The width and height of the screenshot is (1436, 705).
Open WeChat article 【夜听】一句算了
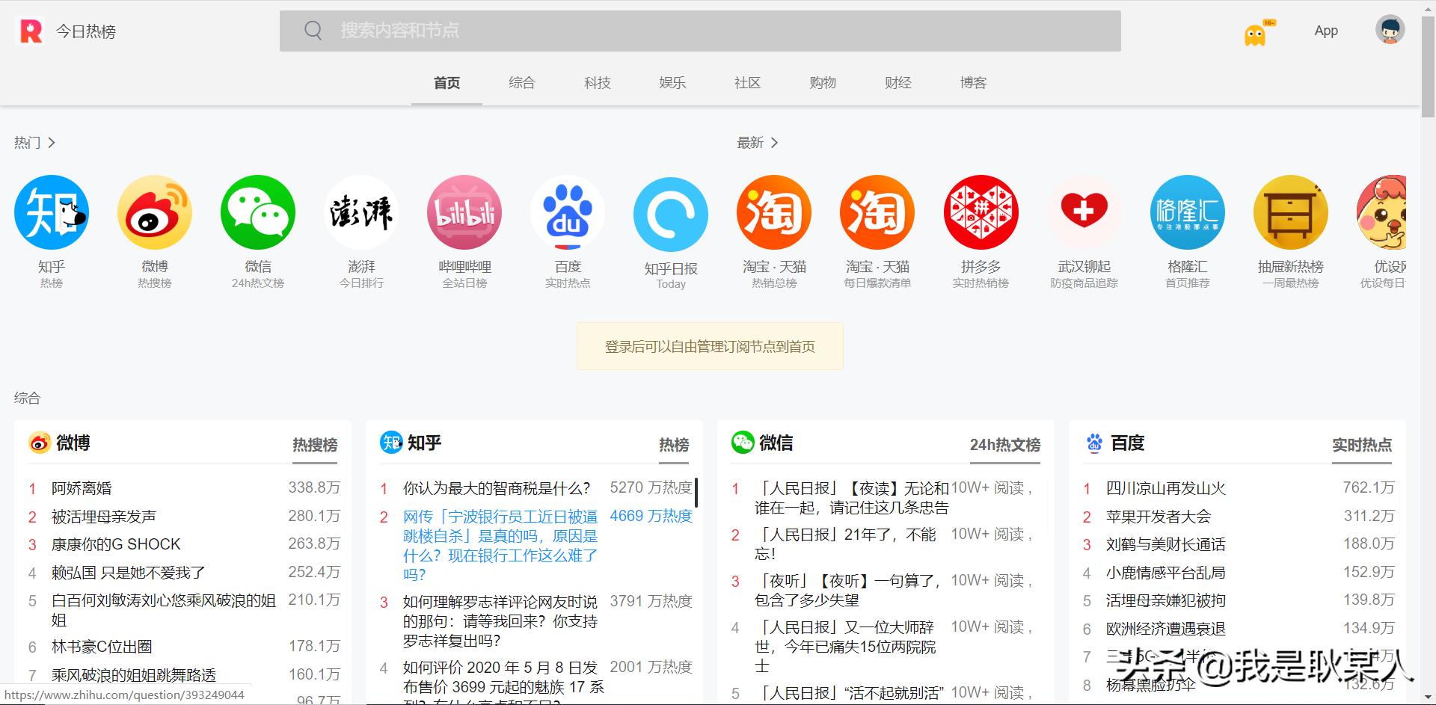click(848, 590)
